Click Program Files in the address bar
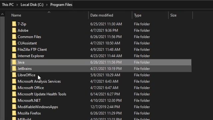The image size is (213, 120). (x=61, y=5)
